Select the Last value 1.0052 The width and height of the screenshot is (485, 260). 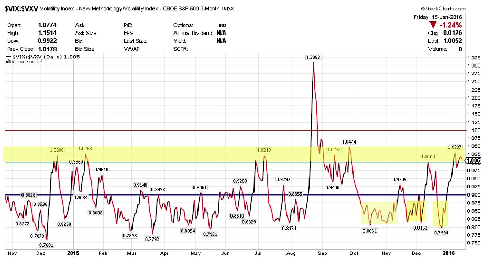(453, 41)
